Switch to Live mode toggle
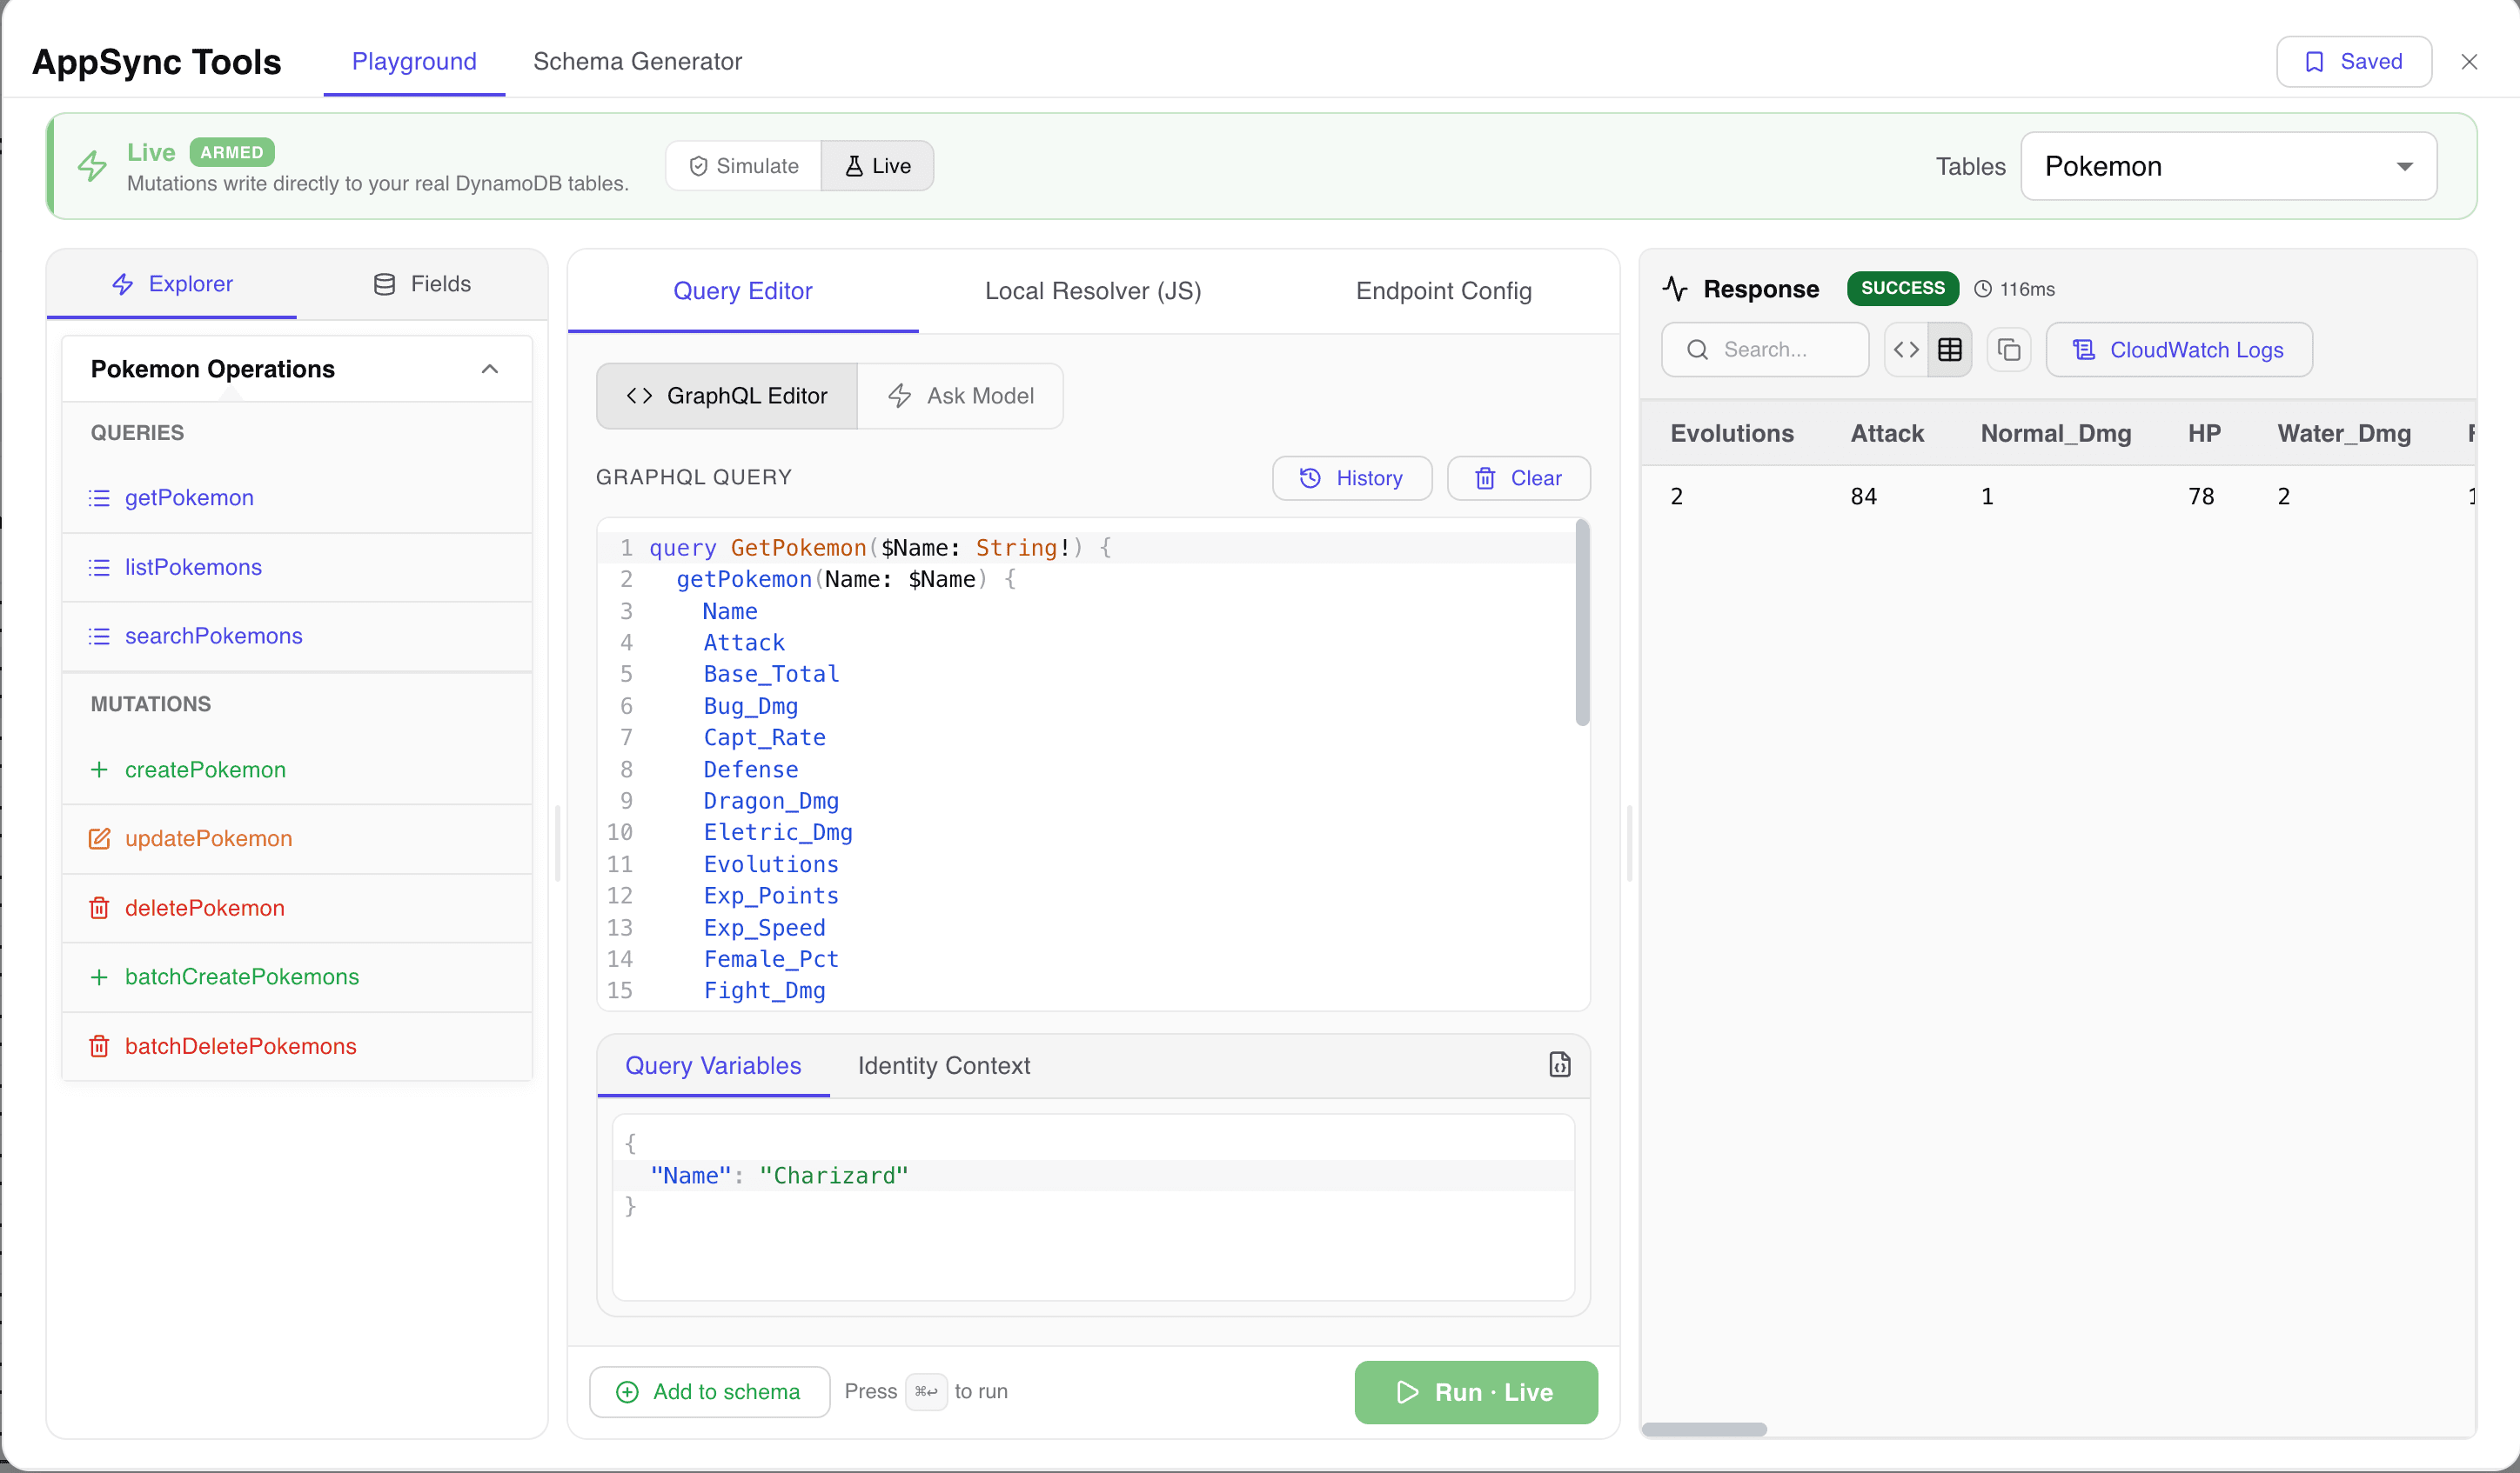 (878, 166)
